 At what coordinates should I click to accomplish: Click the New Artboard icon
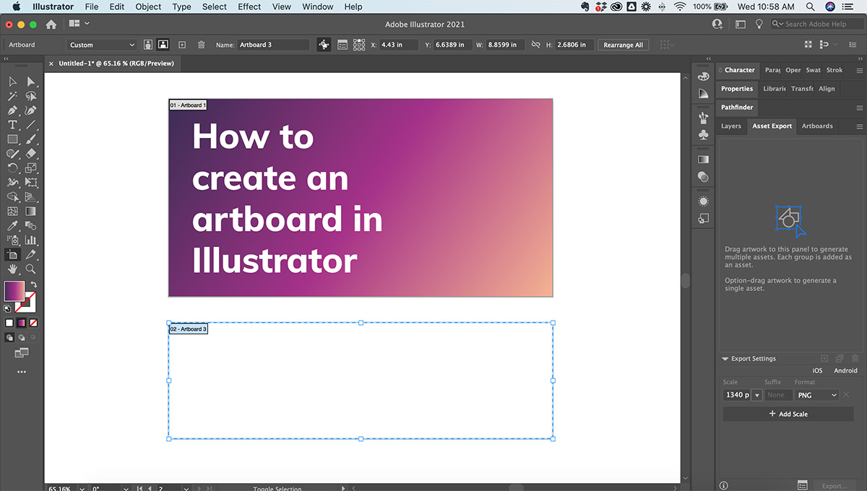coord(182,45)
